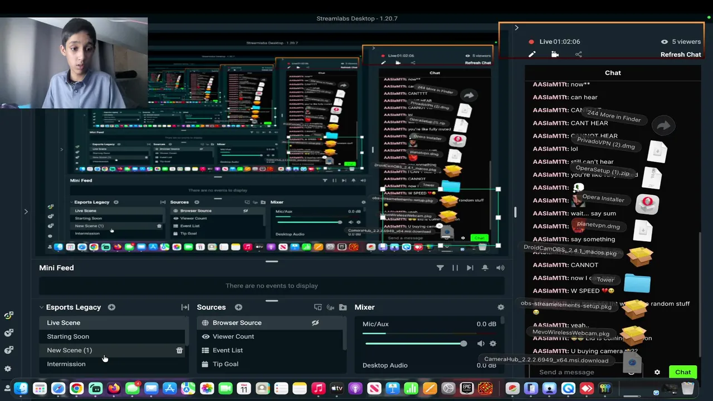Collapse the chat panel with top arrow
The width and height of the screenshot is (713, 401).
pos(516,28)
